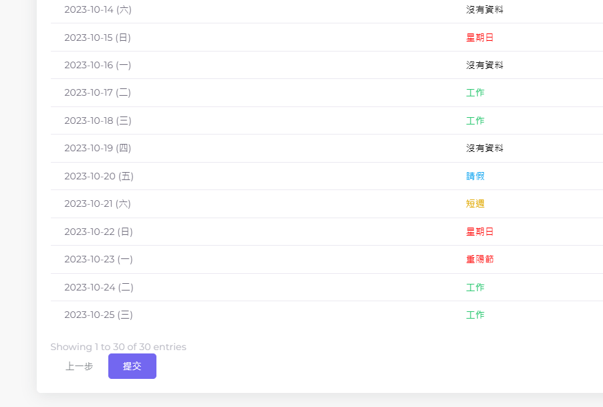Click the 工作 label on the 2023-10-18 row
Image resolution: width=603 pixels, height=407 pixels.
tap(475, 120)
